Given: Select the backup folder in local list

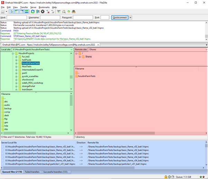Looking at the screenshot, I should click(8, 109).
